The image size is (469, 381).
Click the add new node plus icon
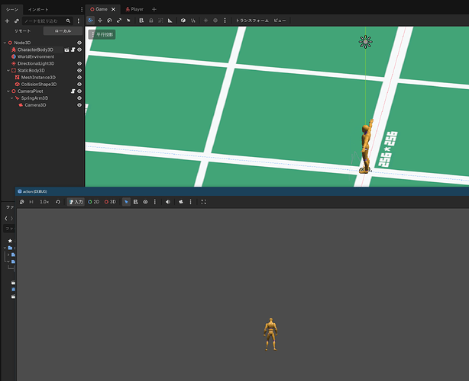click(x=7, y=21)
